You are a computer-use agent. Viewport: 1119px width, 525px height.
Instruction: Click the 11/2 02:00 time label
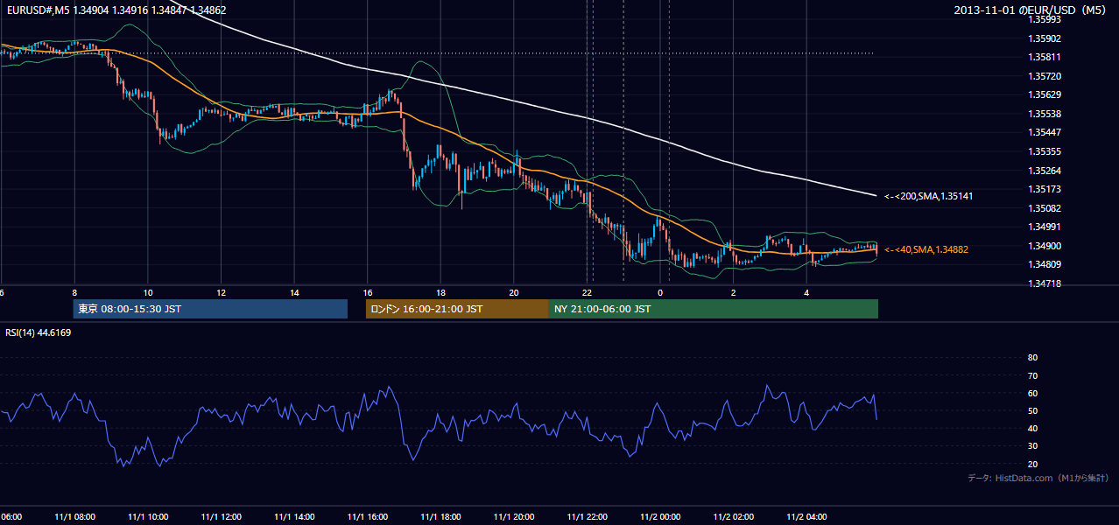[734, 517]
